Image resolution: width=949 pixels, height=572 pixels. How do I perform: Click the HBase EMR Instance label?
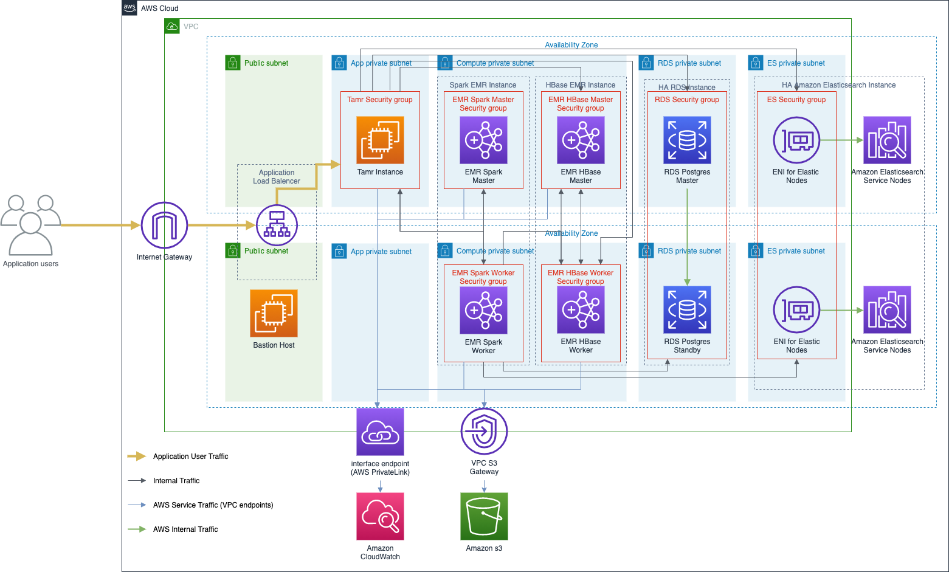tap(581, 85)
